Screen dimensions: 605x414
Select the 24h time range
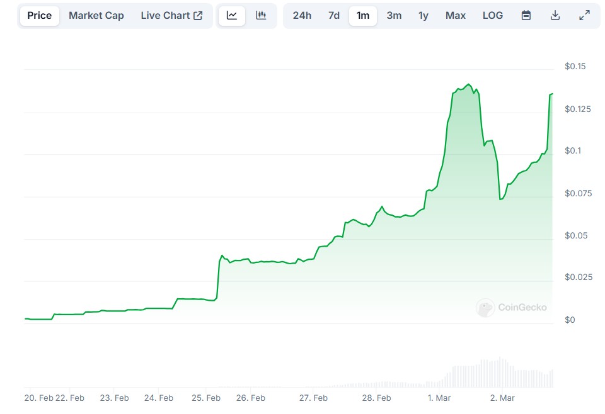[x=302, y=16]
